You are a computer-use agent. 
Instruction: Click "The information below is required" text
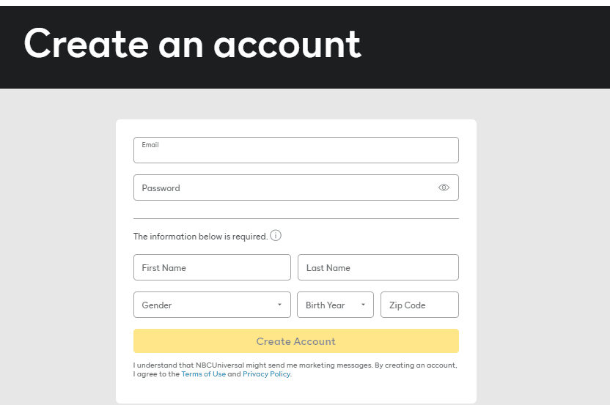[199, 237]
